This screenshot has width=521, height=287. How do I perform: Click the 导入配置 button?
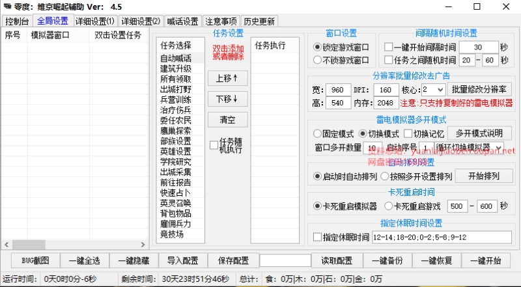point(183,260)
